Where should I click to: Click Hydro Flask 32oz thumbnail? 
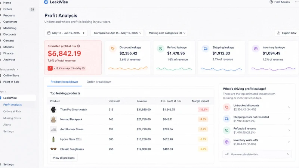pyautogui.click(x=53, y=139)
